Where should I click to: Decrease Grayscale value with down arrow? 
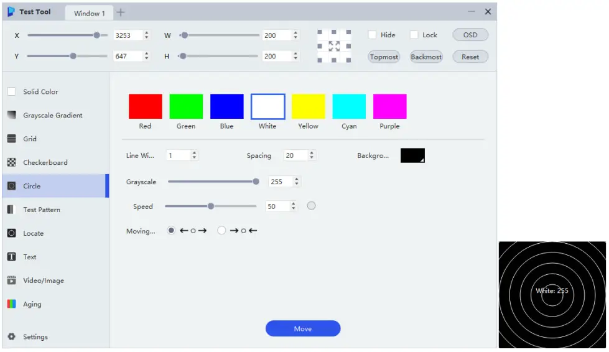point(296,183)
